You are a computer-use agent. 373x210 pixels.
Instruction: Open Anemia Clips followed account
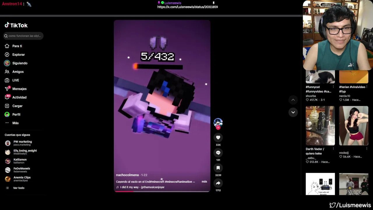(x=22, y=179)
